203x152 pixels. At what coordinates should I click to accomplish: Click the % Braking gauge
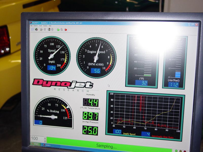pos(53,112)
